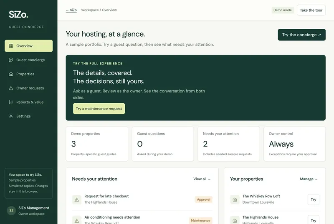This screenshot has height=224, width=334.
Task: Open the Overview menu item
Action: tap(28, 46)
